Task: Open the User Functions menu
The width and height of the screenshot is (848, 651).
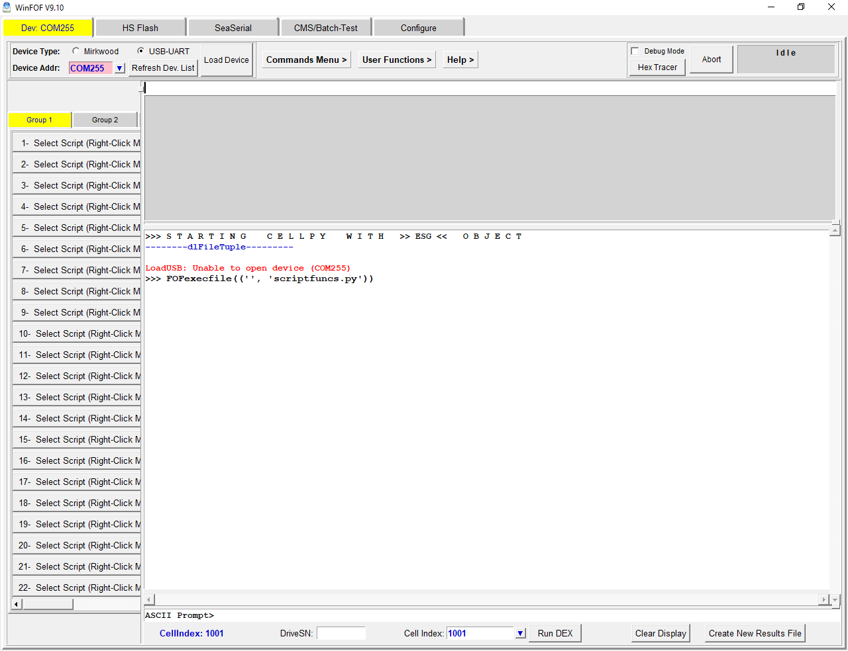Action: point(396,60)
